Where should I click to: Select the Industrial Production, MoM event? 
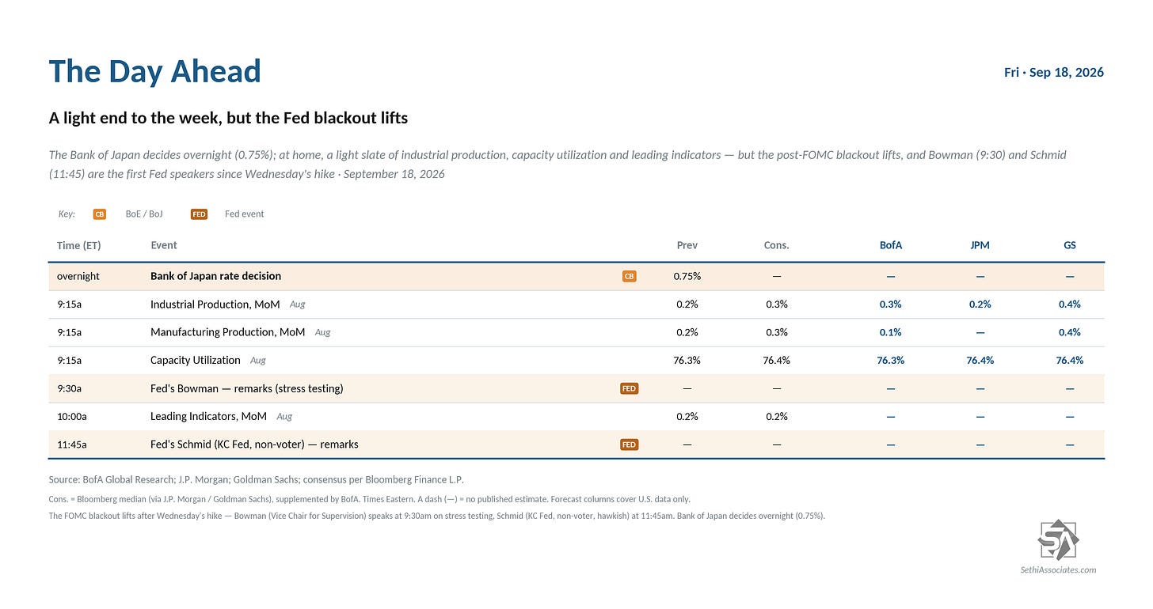[x=215, y=304]
